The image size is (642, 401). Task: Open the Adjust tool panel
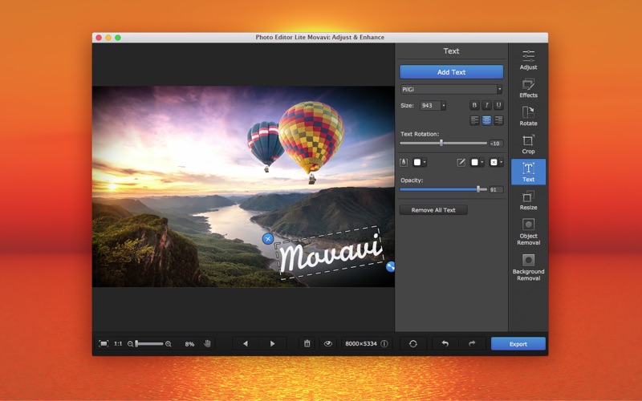tap(528, 59)
